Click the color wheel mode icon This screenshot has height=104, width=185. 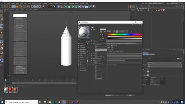tap(105, 31)
